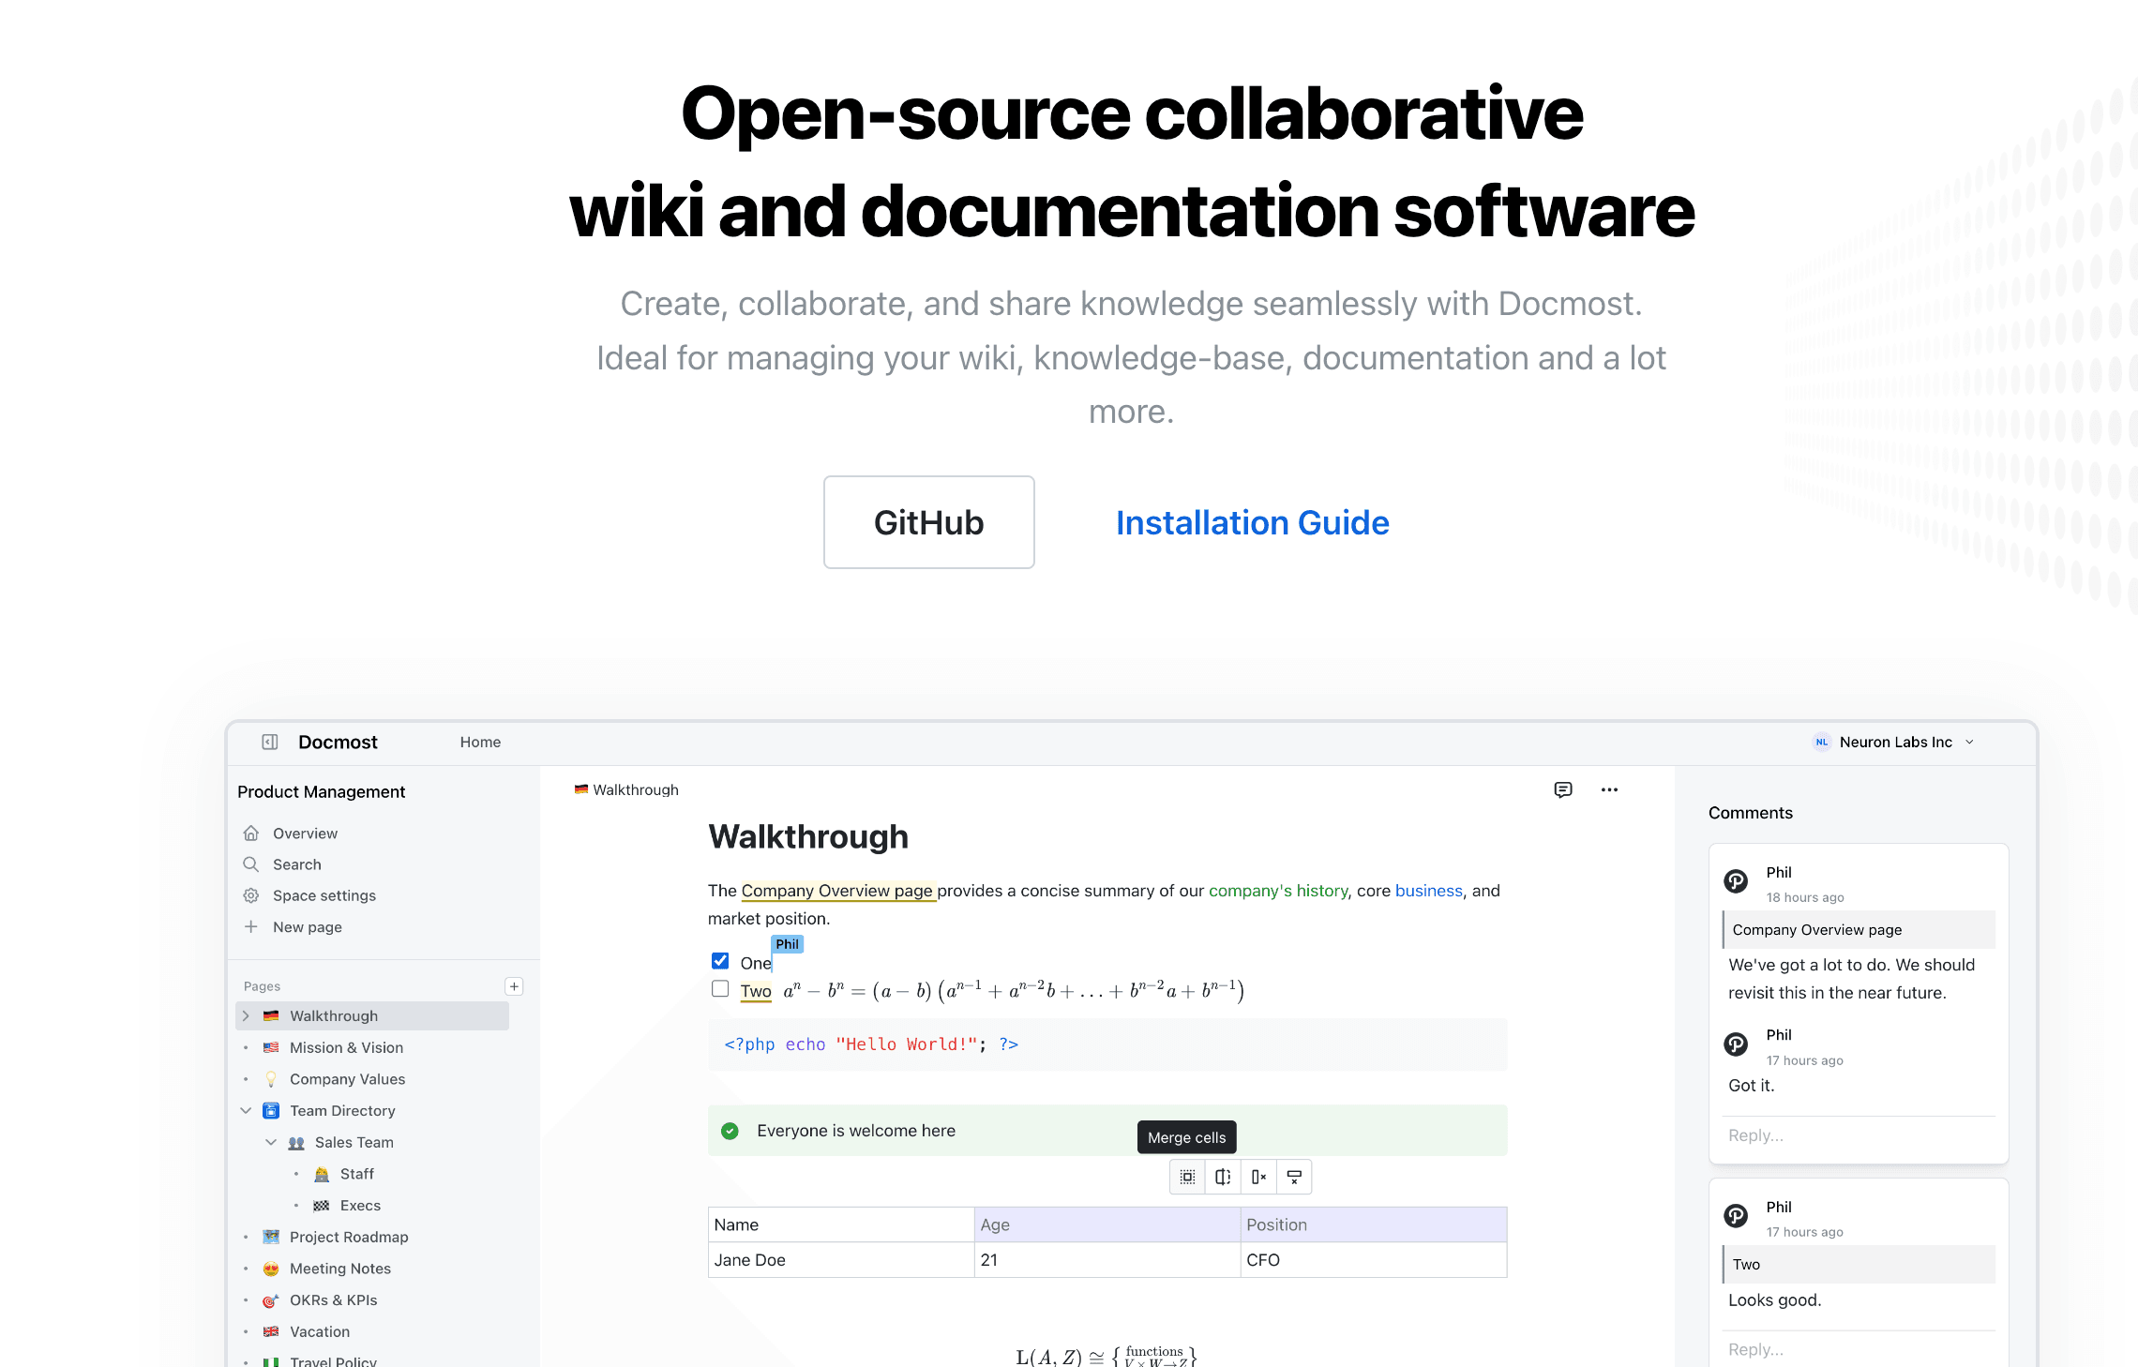Click the quoted Two comment snippet
This screenshot has height=1367, width=2138.
click(x=1859, y=1264)
